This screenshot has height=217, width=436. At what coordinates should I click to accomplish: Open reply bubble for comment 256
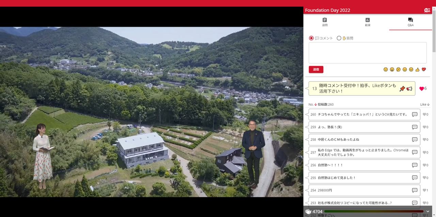click(x=415, y=165)
